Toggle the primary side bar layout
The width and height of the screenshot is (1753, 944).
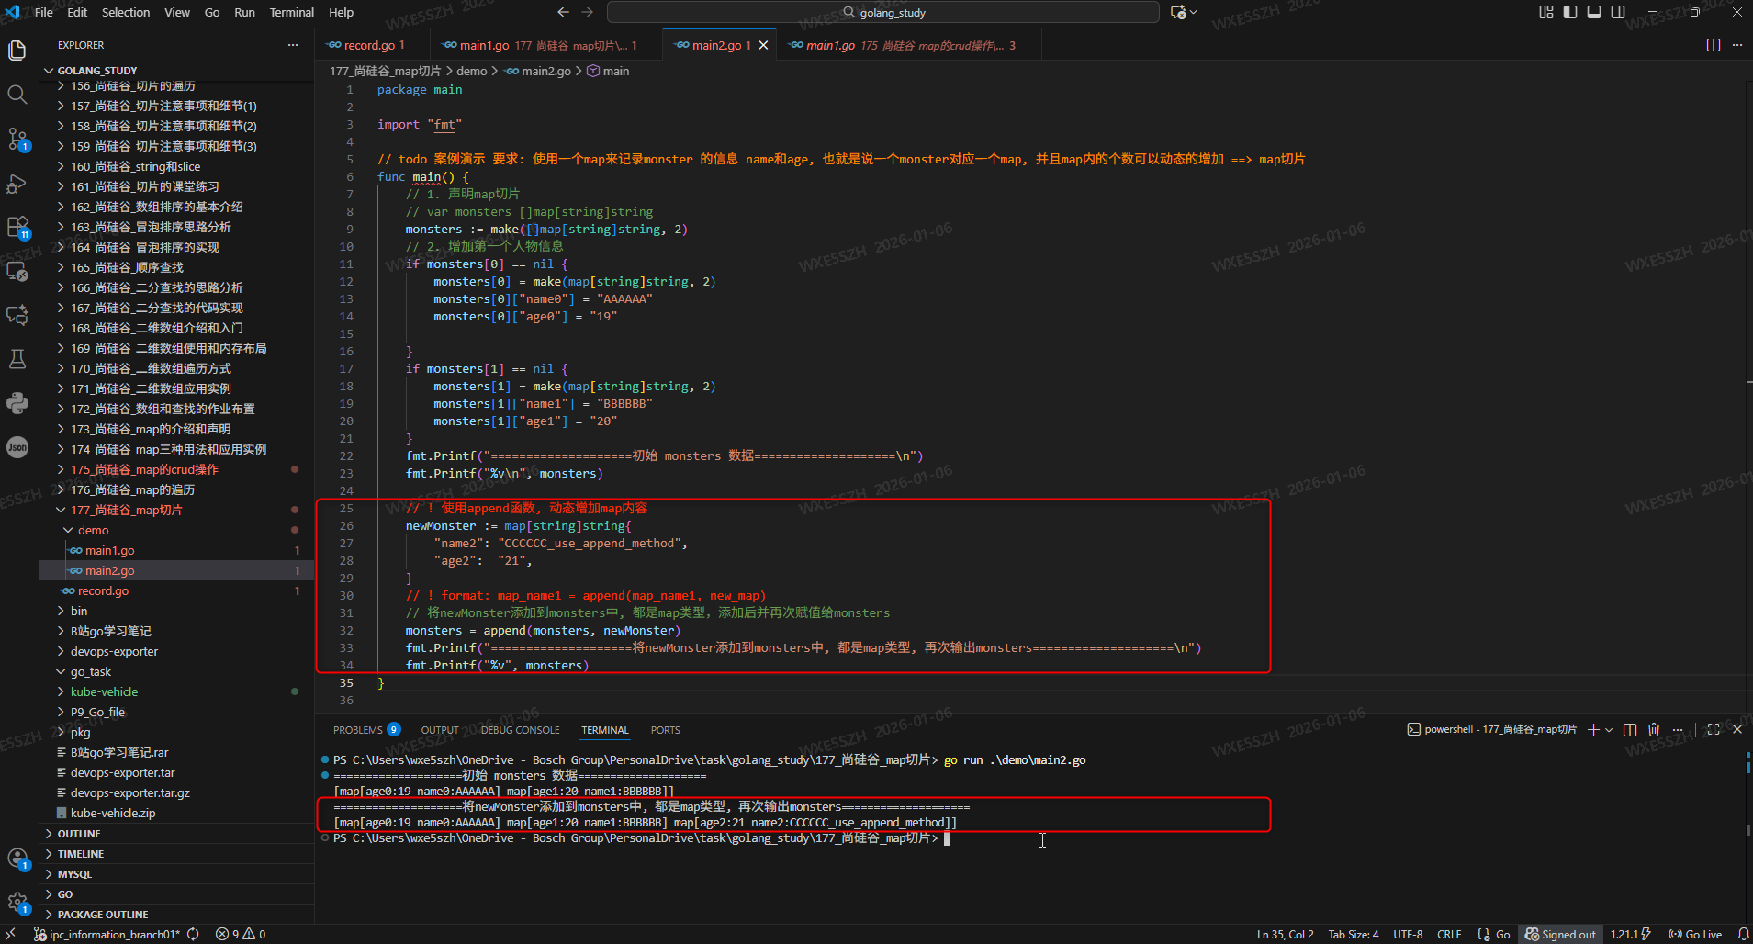(1570, 12)
